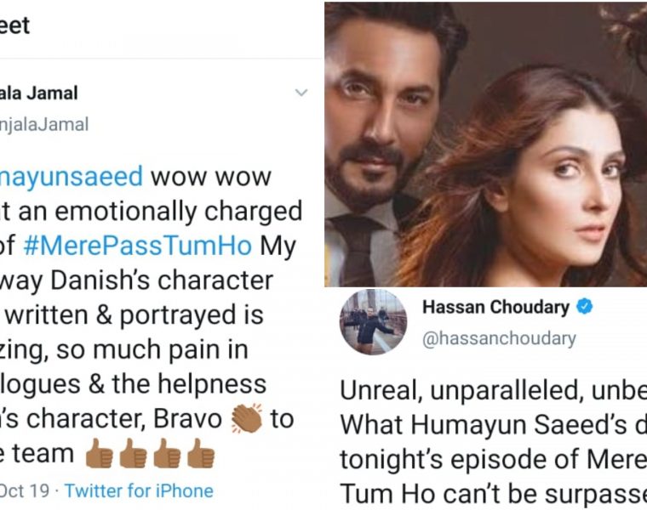Click the second thumbs up emoji

134,453
